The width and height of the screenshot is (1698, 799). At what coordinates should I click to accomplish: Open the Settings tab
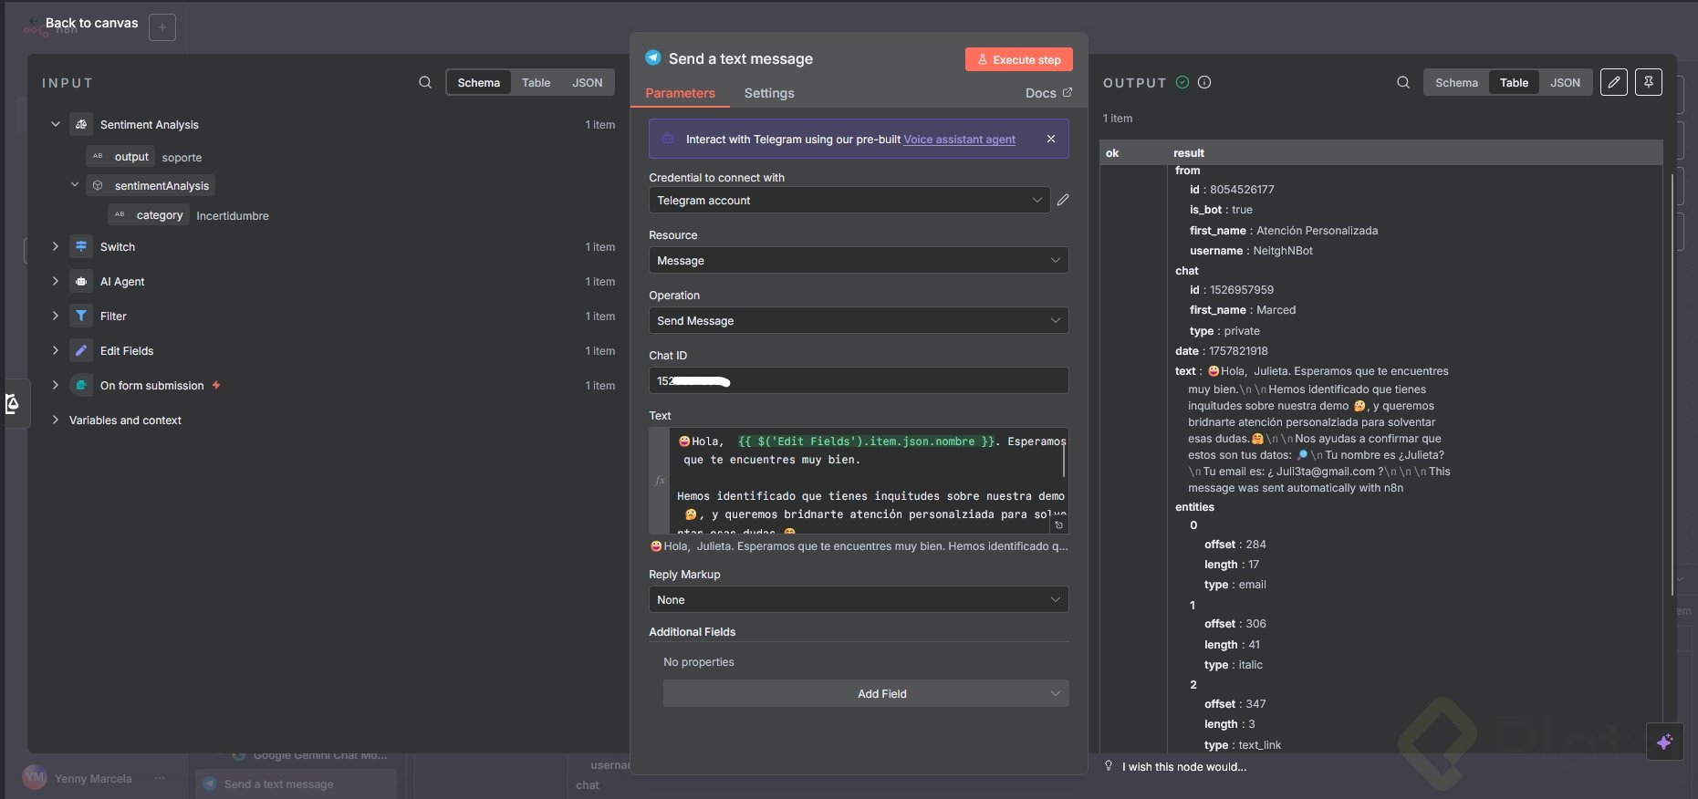[769, 93]
